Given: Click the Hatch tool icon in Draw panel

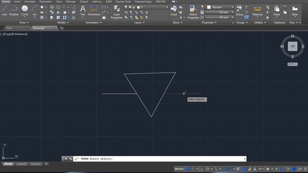Looking at the screenshot, I should point(42,17).
